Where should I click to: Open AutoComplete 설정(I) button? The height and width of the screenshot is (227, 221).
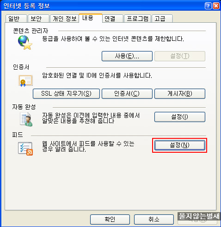pyautogui.click(x=180, y=117)
